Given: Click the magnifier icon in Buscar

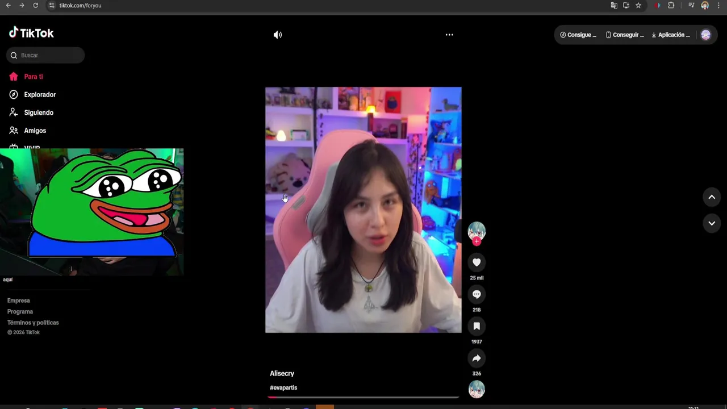Looking at the screenshot, I should click(14, 55).
